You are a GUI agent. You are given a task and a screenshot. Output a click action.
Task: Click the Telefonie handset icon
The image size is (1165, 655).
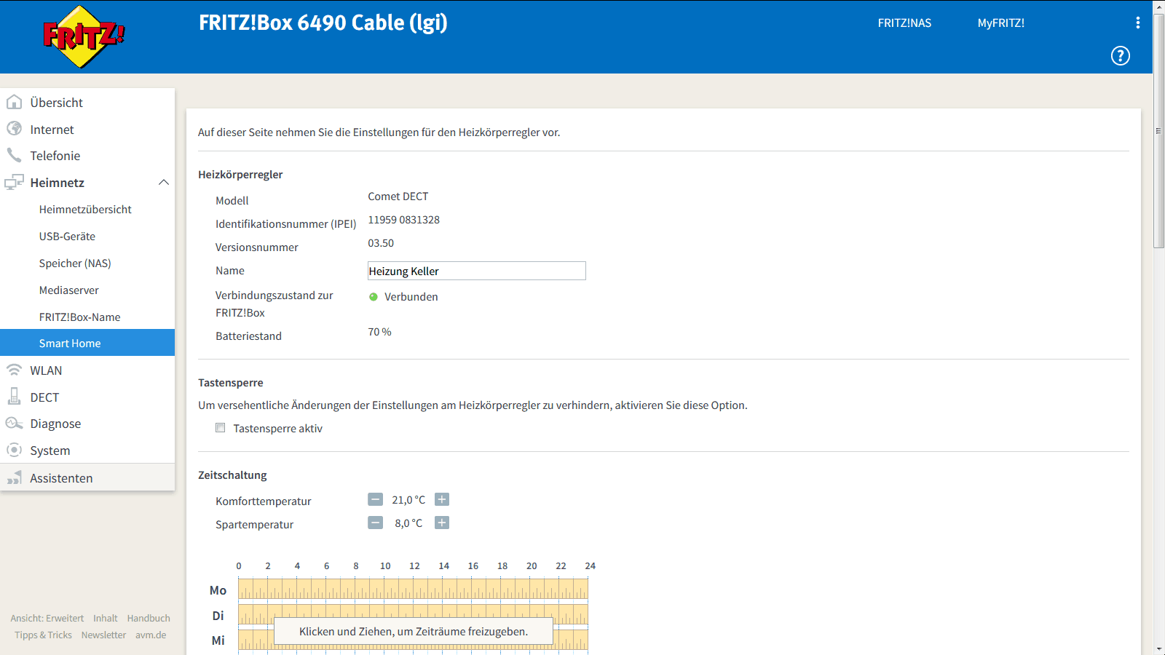14,155
